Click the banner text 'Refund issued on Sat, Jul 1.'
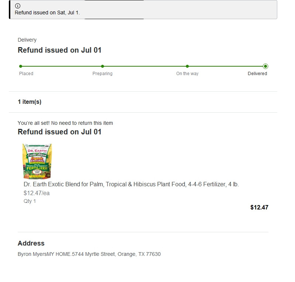The width and height of the screenshot is (295, 282). [47, 13]
